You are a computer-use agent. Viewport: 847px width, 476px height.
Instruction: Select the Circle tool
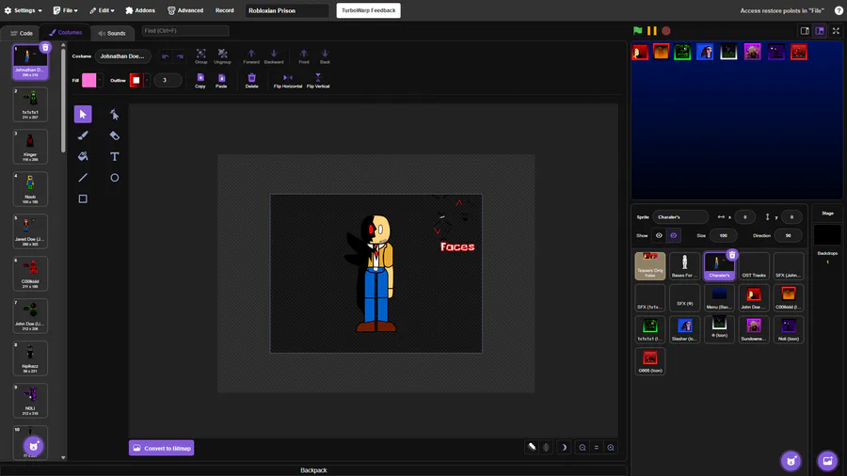[115, 178]
